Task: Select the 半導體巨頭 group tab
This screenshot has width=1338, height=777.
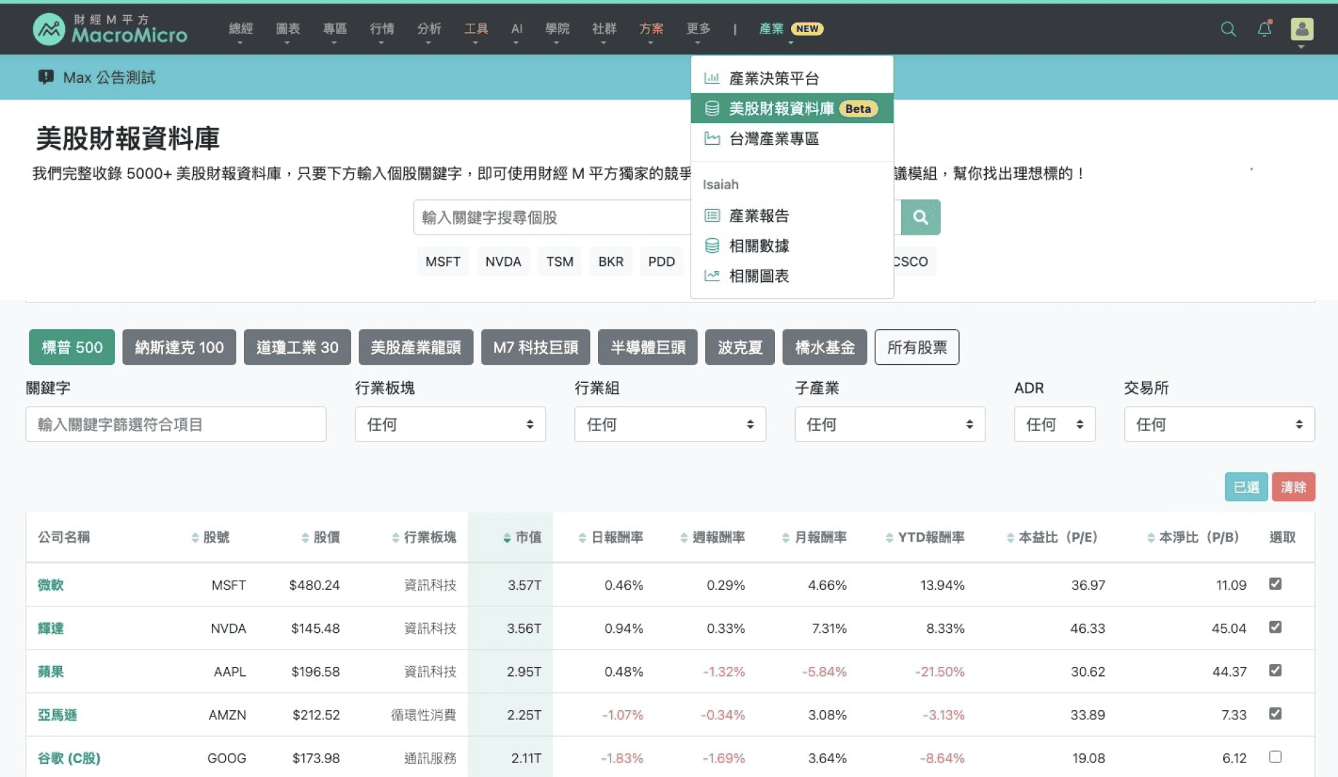Action: 647,347
